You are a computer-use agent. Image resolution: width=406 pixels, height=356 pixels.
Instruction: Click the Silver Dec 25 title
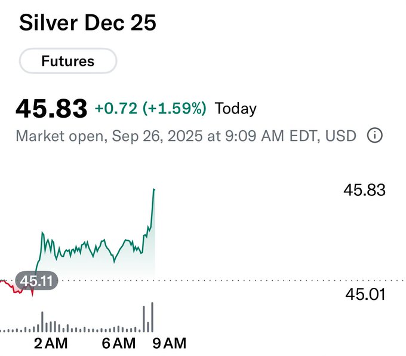pos(88,23)
